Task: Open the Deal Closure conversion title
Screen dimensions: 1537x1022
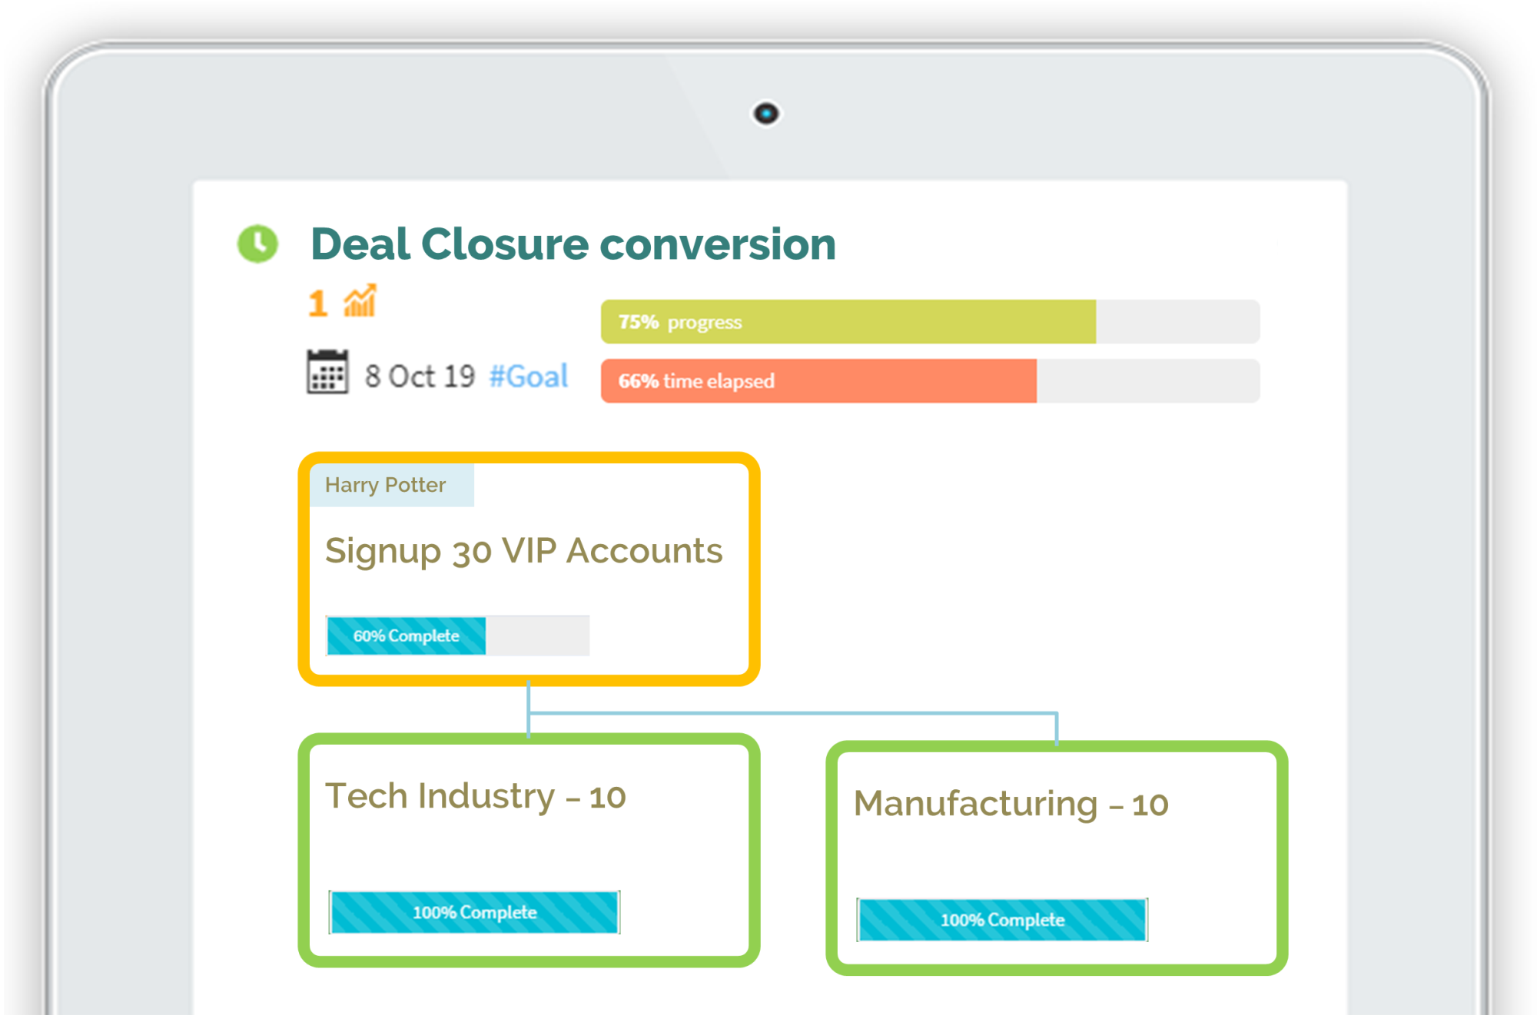Action: [x=573, y=244]
